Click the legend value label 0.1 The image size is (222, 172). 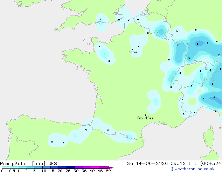point(4,171)
